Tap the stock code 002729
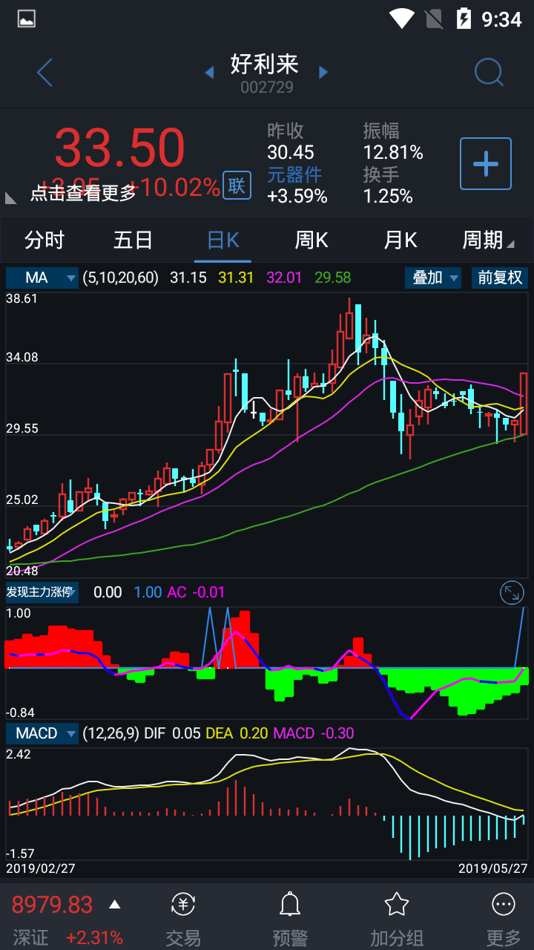Viewport: 534px width, 950px height. click(x=266, y=88)
